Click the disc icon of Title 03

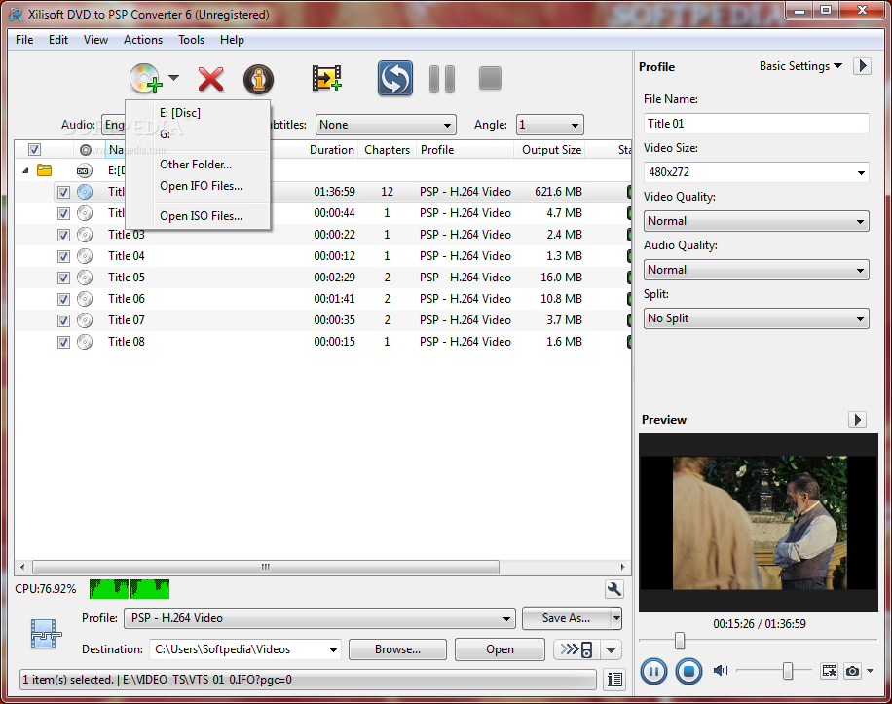(x=85, y=235)
